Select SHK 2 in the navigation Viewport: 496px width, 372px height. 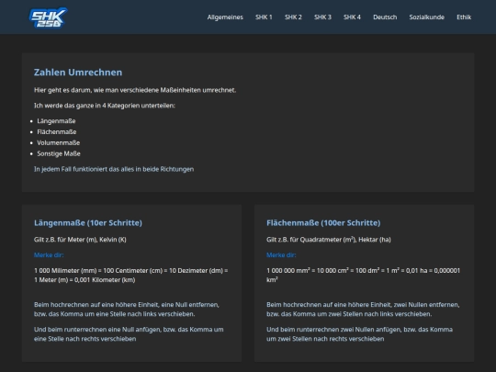tap(293, 17)
